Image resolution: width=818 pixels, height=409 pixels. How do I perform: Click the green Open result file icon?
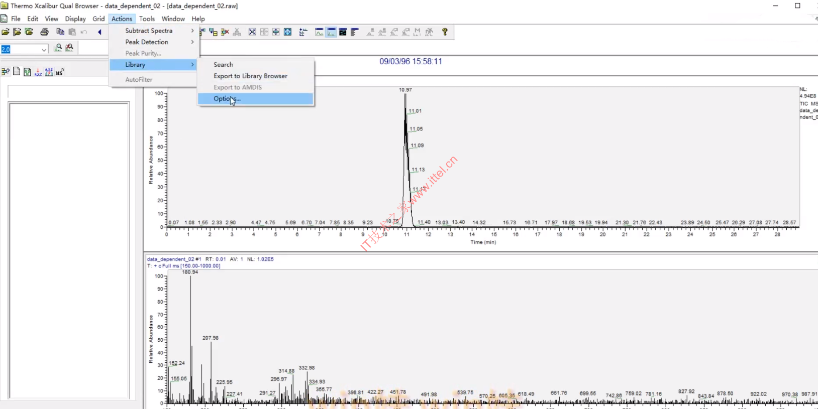pyautogui.click(x=29, y=32)
